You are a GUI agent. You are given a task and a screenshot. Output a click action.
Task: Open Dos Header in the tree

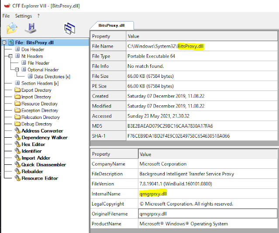[x=33, y=49]
